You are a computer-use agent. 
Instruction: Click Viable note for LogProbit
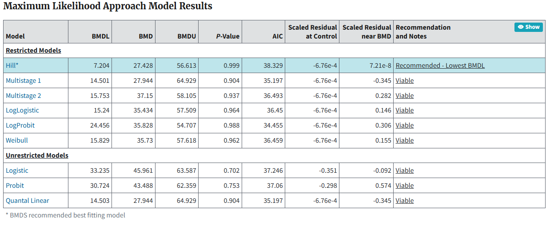[x=404, y=125]
